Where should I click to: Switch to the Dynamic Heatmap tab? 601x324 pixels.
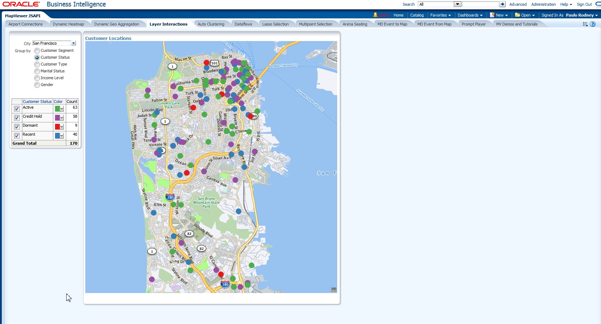pyautogui.click(x=68, y=24)
